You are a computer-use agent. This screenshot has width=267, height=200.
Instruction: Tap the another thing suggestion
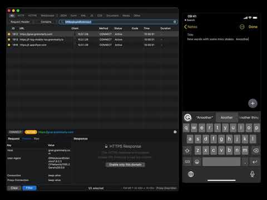[249, 118]
